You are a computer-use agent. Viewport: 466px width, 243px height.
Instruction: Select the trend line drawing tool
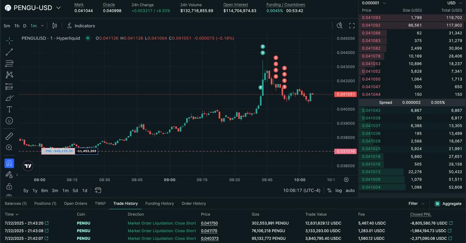[x=9, y=52]
